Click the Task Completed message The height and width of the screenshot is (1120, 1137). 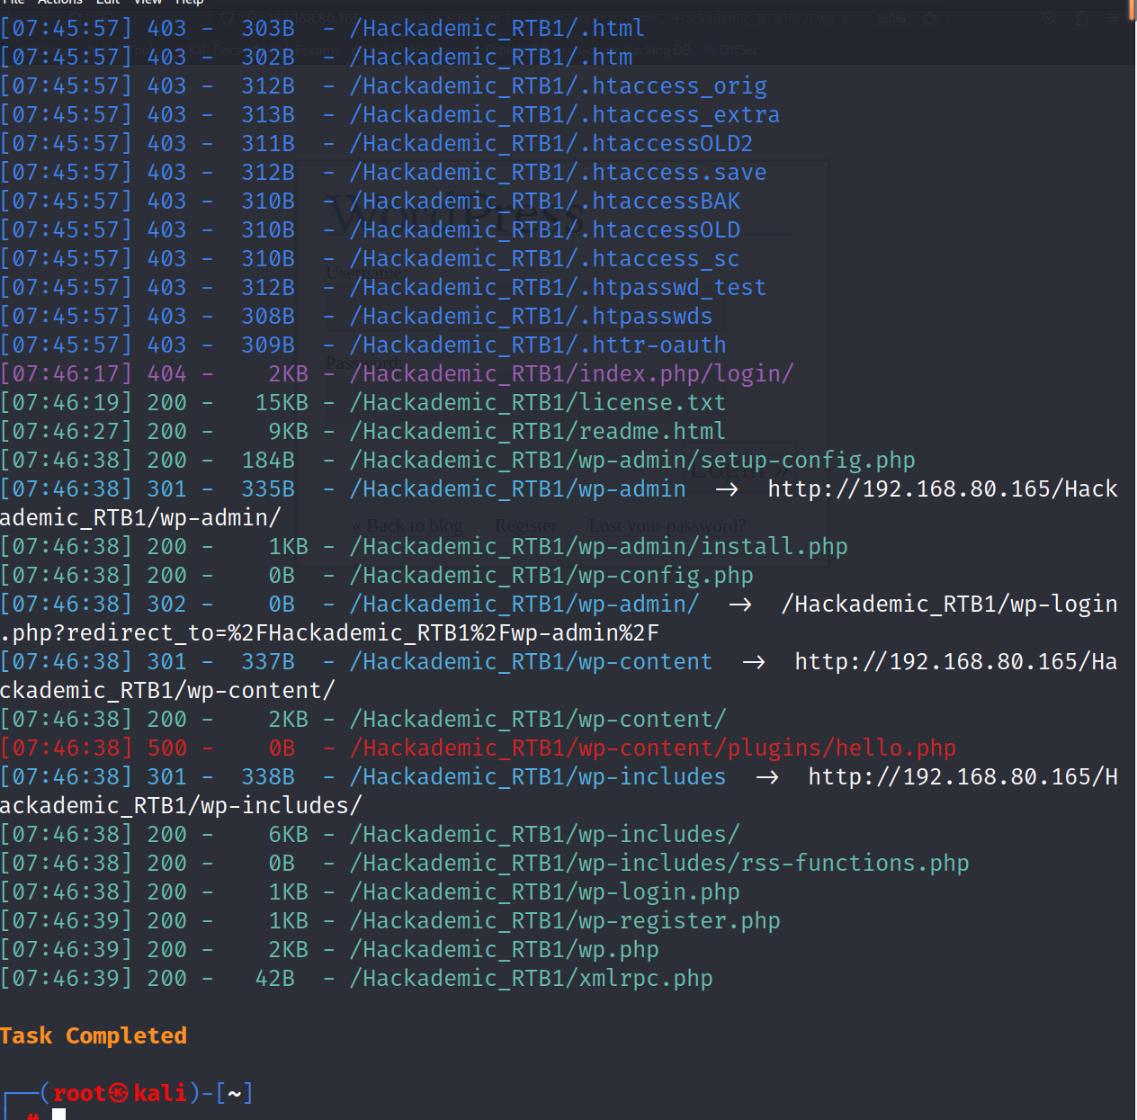point(94,1035)
